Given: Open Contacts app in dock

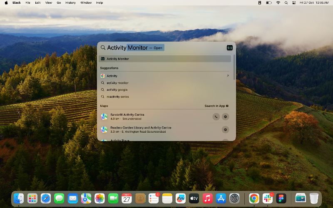Looking at the screenshot, I should click(140, 198).
